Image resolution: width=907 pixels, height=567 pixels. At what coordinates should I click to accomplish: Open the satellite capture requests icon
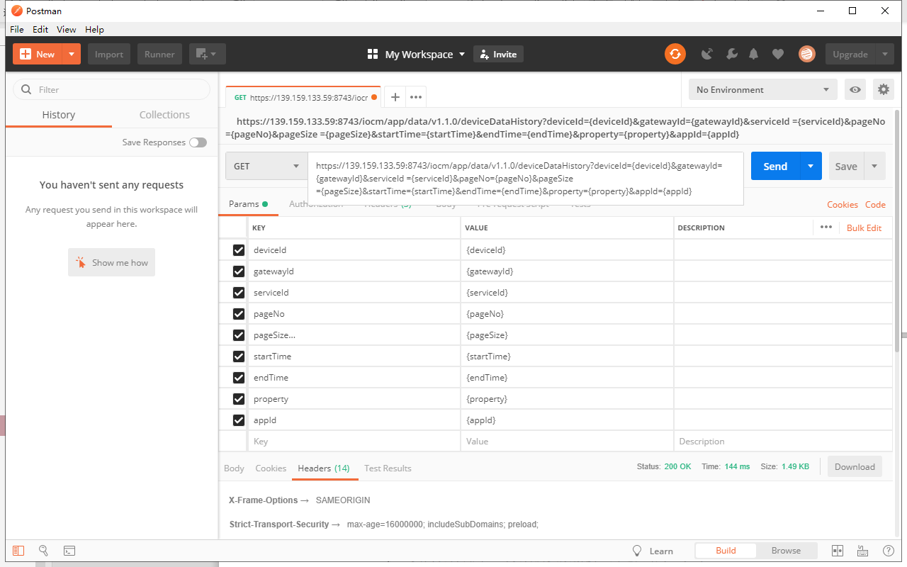coord(707,54)
